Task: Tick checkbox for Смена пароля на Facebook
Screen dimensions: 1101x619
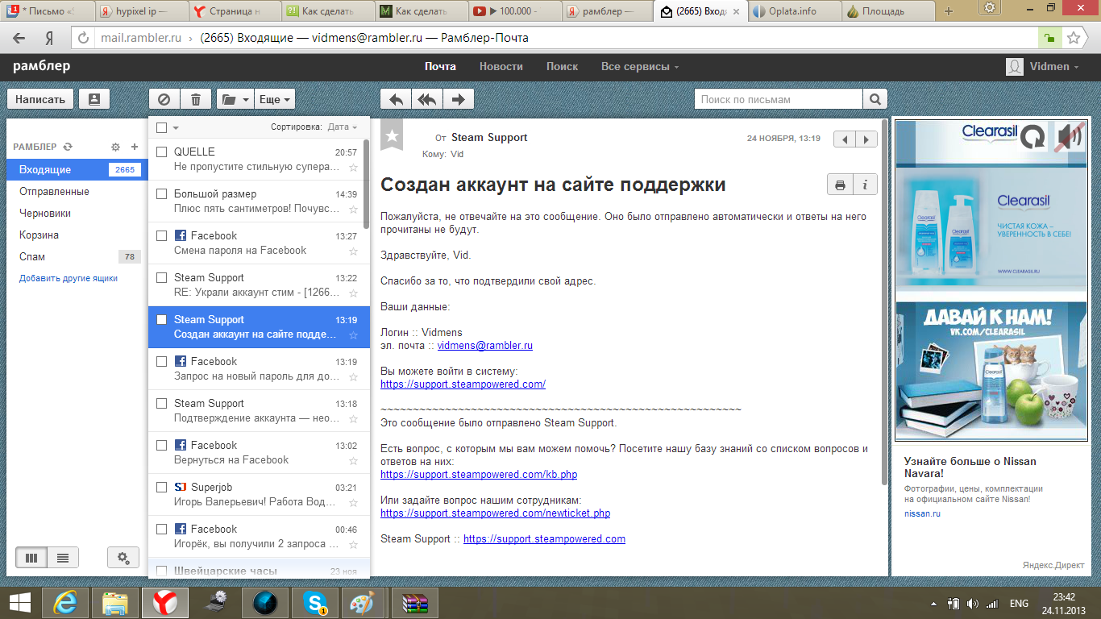Action: pos(161,235)
